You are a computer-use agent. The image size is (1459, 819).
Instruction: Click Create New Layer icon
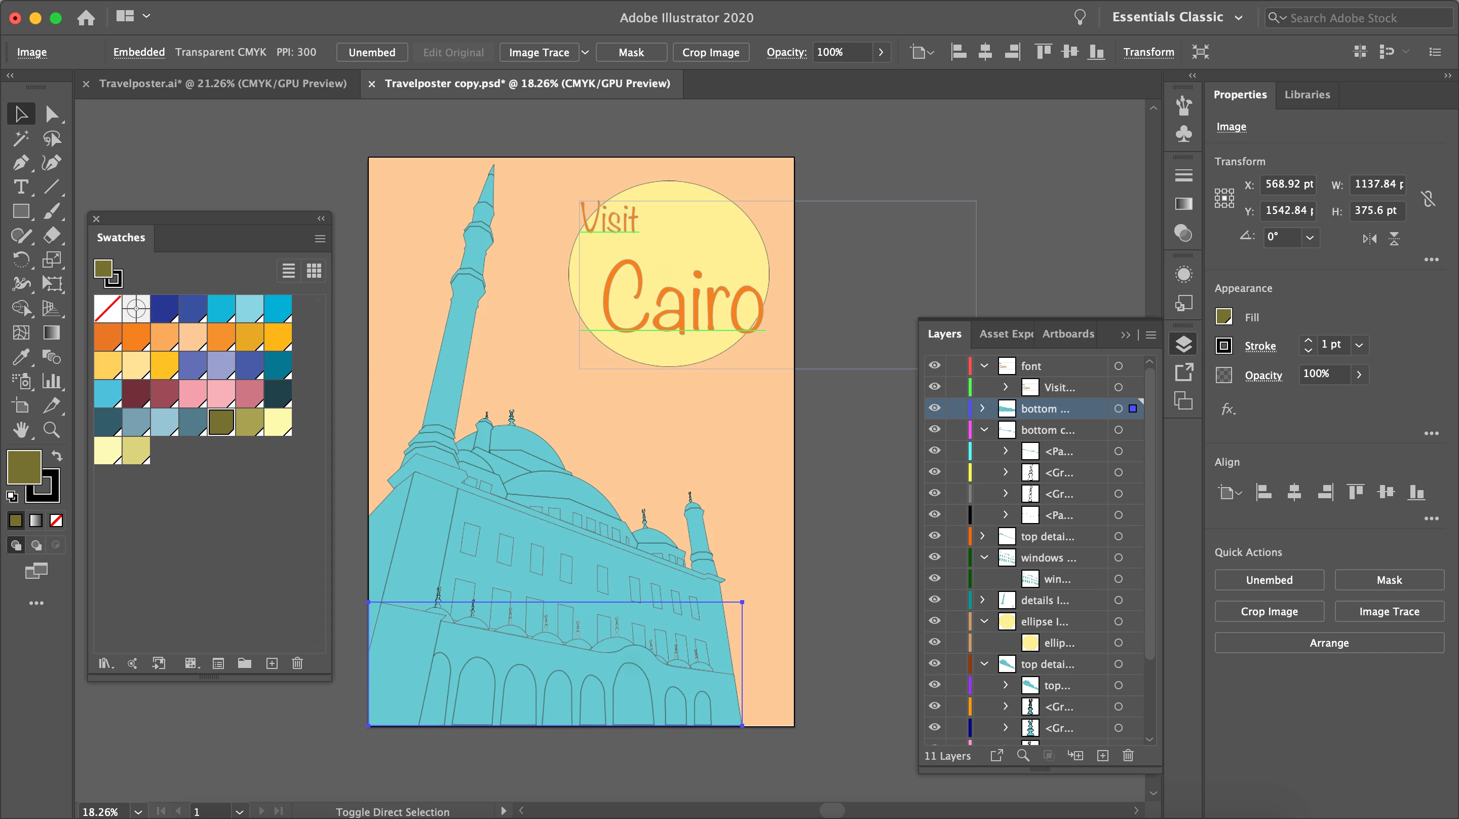1102,756
